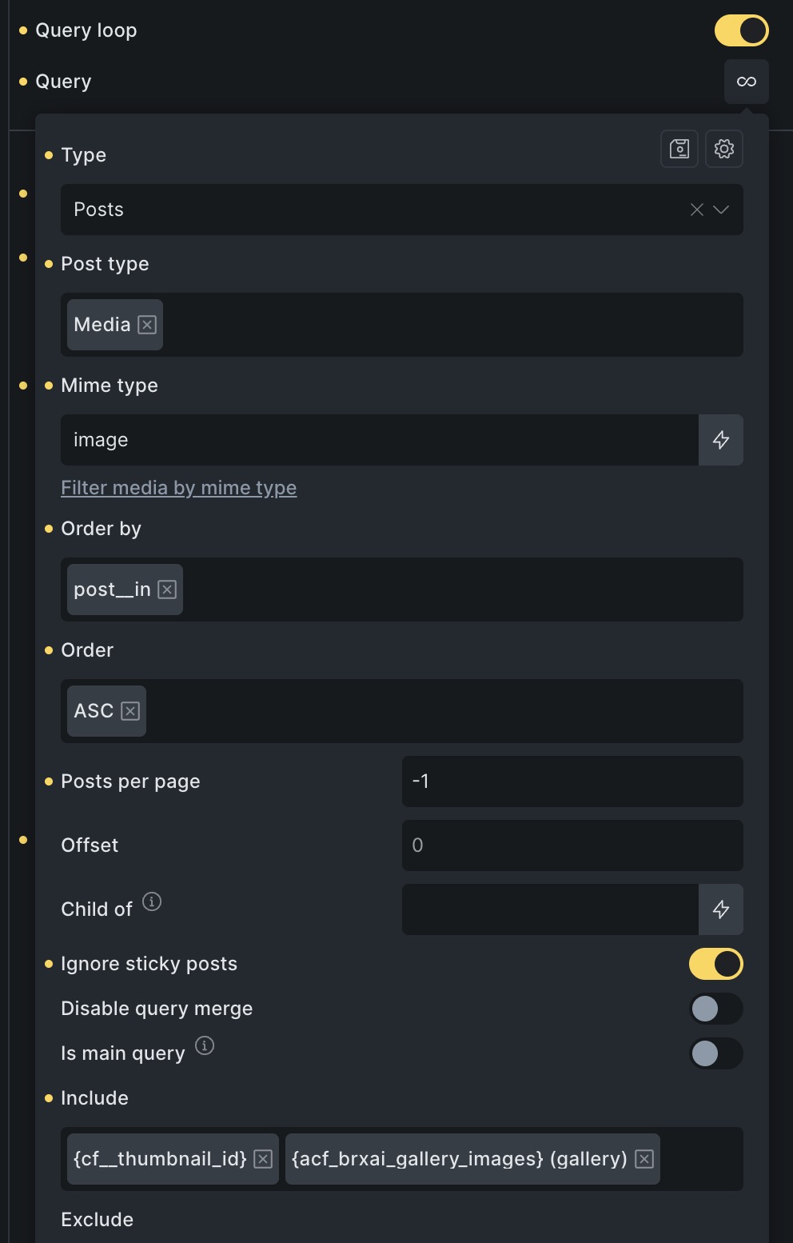Show the Child of info tooltip icon
793x1243 pixels.
tap(152, 901)
